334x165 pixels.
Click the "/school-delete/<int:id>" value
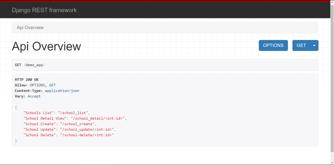[87, 135]
